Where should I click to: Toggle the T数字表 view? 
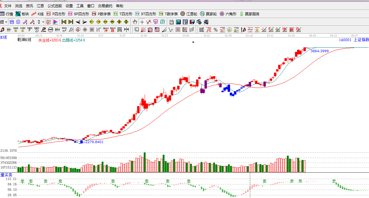pos(168,14)
